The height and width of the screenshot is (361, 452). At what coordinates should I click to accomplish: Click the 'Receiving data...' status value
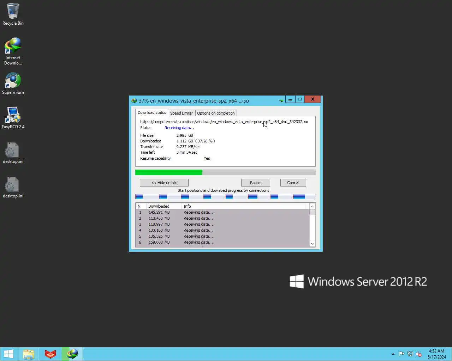(x=179, y=128)
